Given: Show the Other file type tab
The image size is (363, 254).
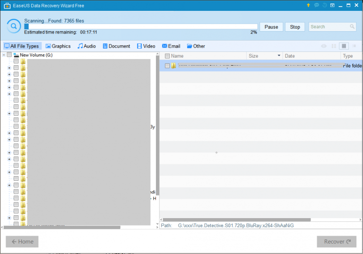Looking at the screenshot, I should pyautogui.click(x=196, y=46).
